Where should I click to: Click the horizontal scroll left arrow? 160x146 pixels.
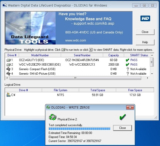[x=7, y=78]
